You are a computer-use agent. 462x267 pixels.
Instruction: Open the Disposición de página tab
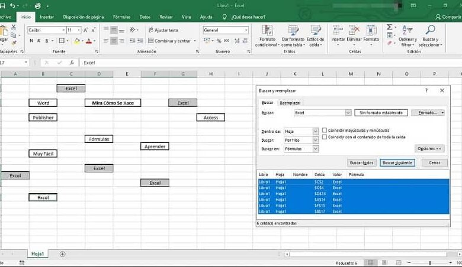point(84,17)
